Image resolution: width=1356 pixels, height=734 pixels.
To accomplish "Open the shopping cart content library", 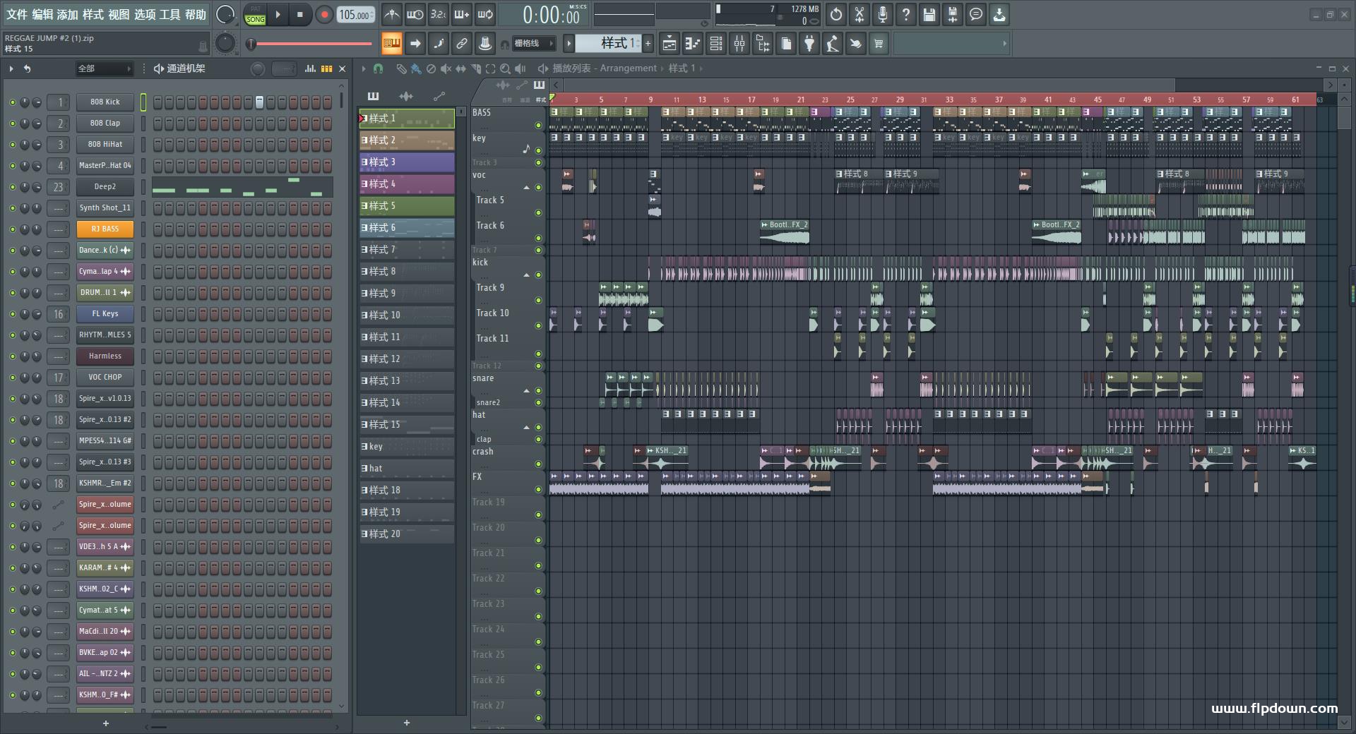I will click(879, 44).
